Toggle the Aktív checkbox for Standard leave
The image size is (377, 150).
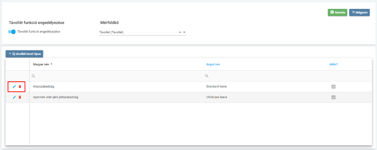333,87
